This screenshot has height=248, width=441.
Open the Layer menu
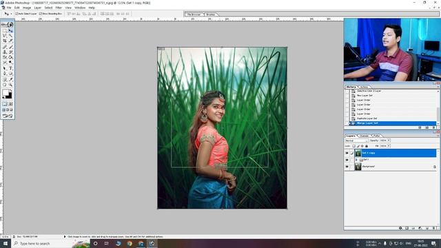click(x=38, y=8)
